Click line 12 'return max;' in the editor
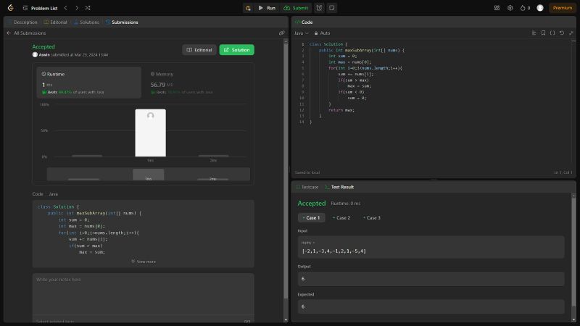Screen dimensions: 580x326 click(x=341, y=110)
